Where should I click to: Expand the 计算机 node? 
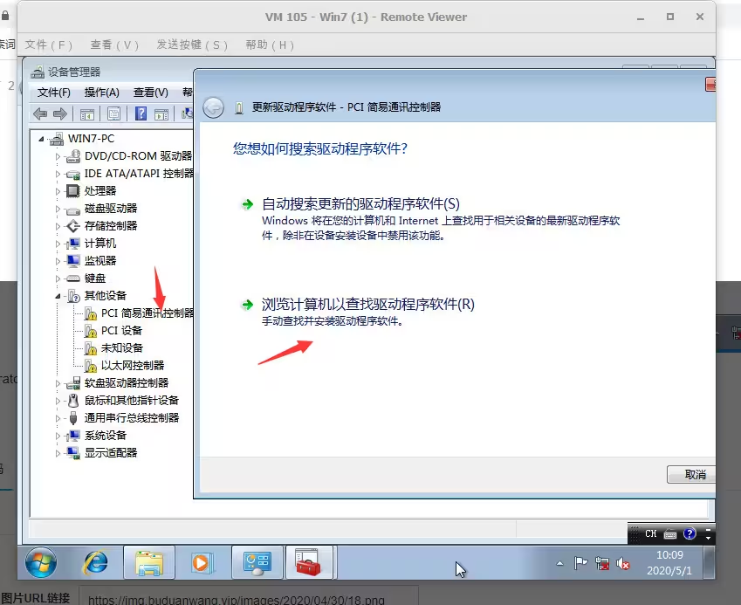click(x=58, y=244)
